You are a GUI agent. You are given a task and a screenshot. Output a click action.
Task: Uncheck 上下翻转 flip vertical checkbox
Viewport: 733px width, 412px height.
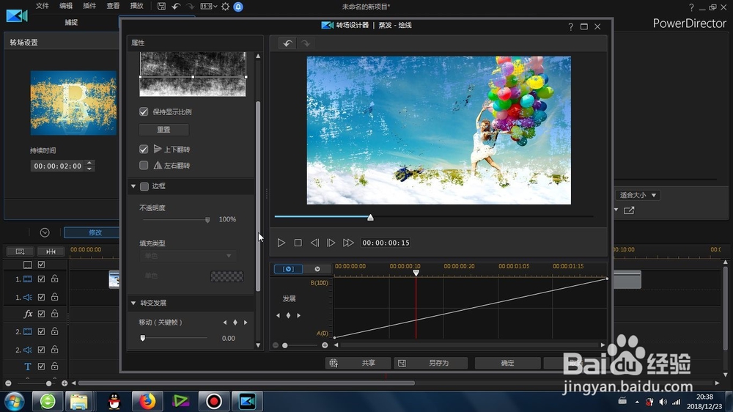pos(144,149)
